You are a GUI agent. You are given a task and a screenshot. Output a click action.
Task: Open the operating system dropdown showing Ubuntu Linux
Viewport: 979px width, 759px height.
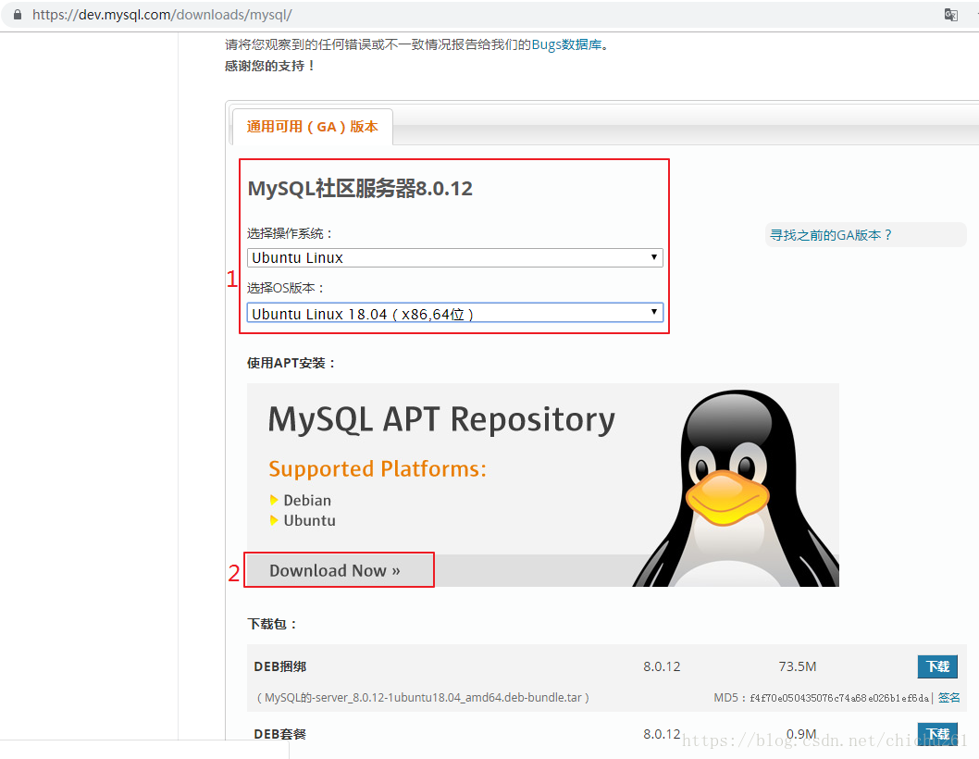tap(454, 257)
